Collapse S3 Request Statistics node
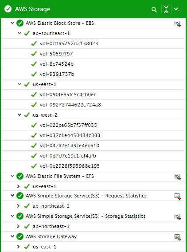187x252 pixels. (x=12, y=195)
